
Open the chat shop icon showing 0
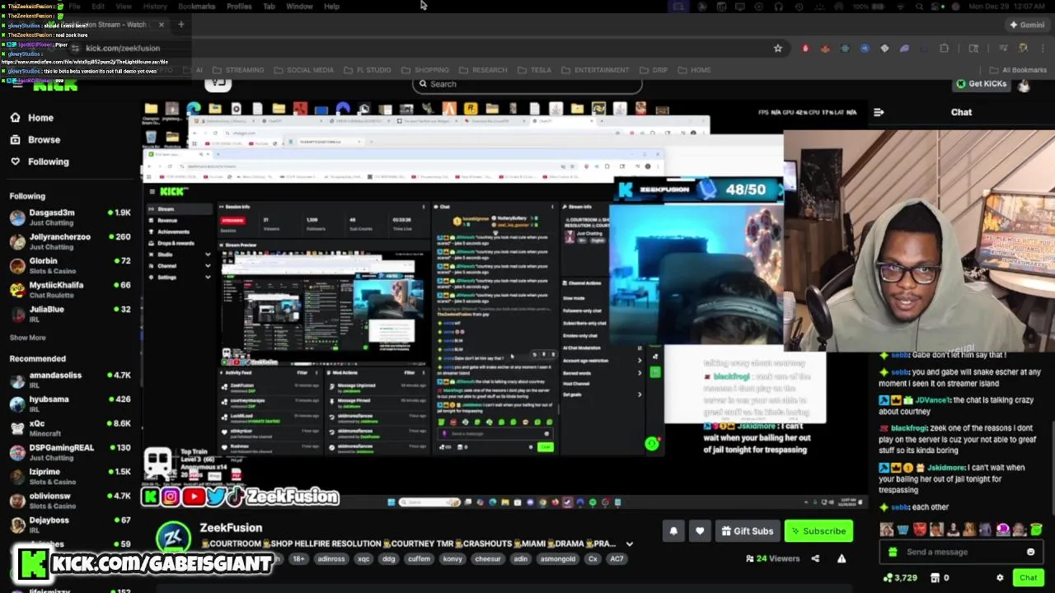coord(940,578)
